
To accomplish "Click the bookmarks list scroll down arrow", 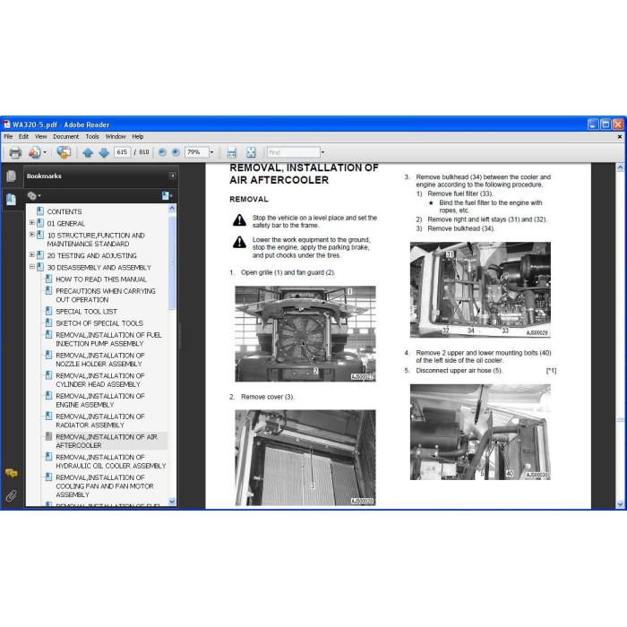I will click(x=172, y=501).
